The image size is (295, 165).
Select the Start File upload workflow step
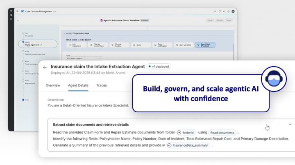[x=28, y=34]
